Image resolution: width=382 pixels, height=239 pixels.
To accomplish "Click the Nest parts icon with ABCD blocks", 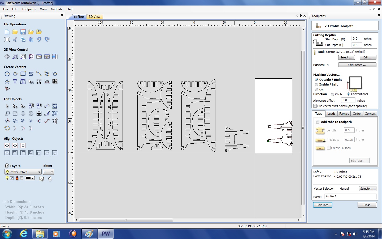I will 55,81.
